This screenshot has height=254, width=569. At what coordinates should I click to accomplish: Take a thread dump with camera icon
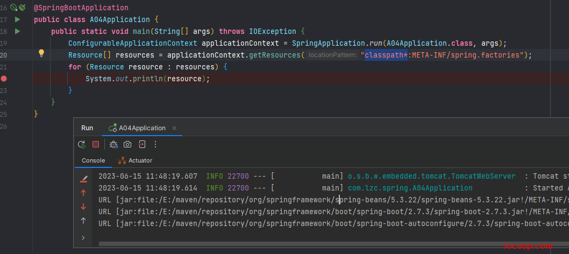127,144
